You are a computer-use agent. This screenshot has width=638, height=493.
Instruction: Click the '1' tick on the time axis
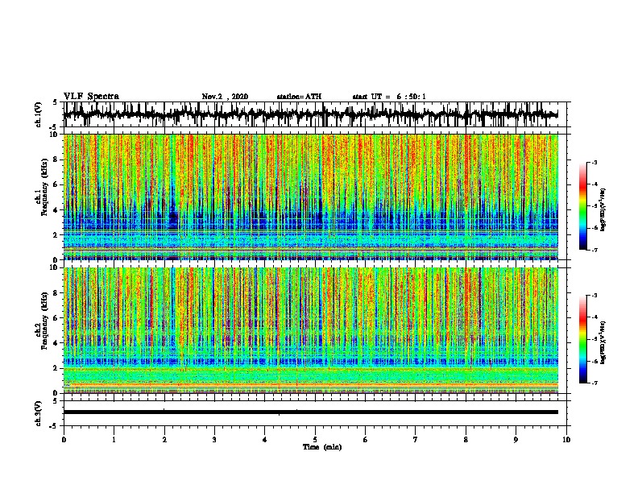coord(114,440)
